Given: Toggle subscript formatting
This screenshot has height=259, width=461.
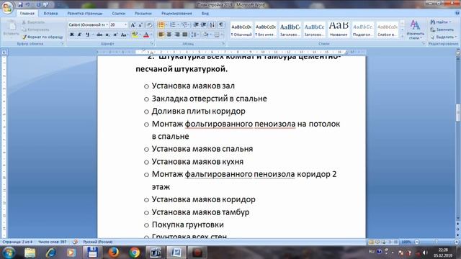Looking at the screenshot, I should (107, 35).
